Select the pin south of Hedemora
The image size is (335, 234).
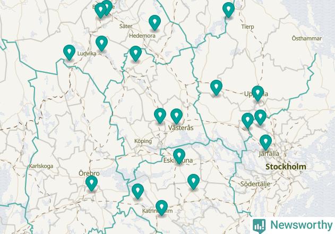point(135,54)
